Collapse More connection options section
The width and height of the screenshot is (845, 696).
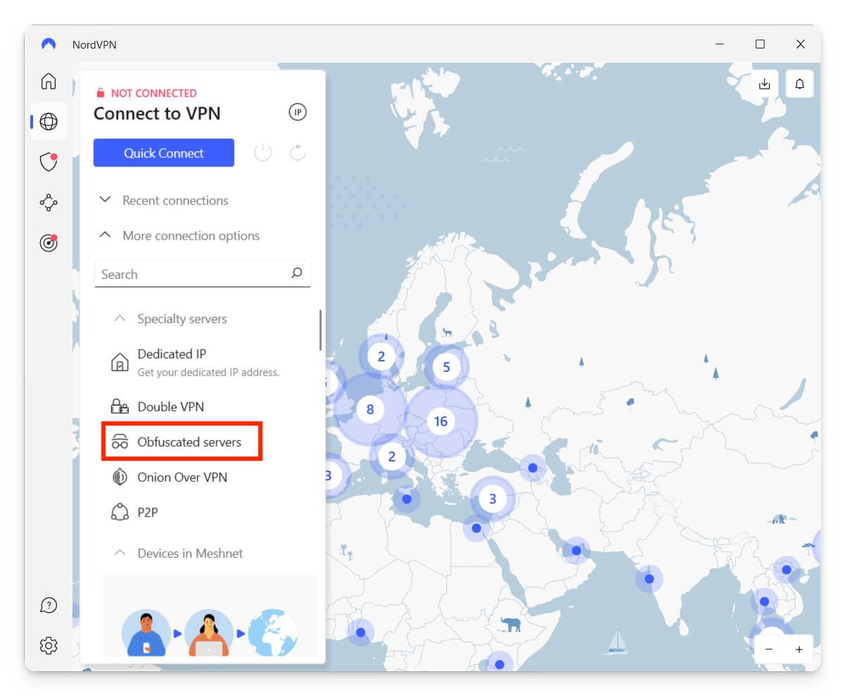tap(180, 235)
